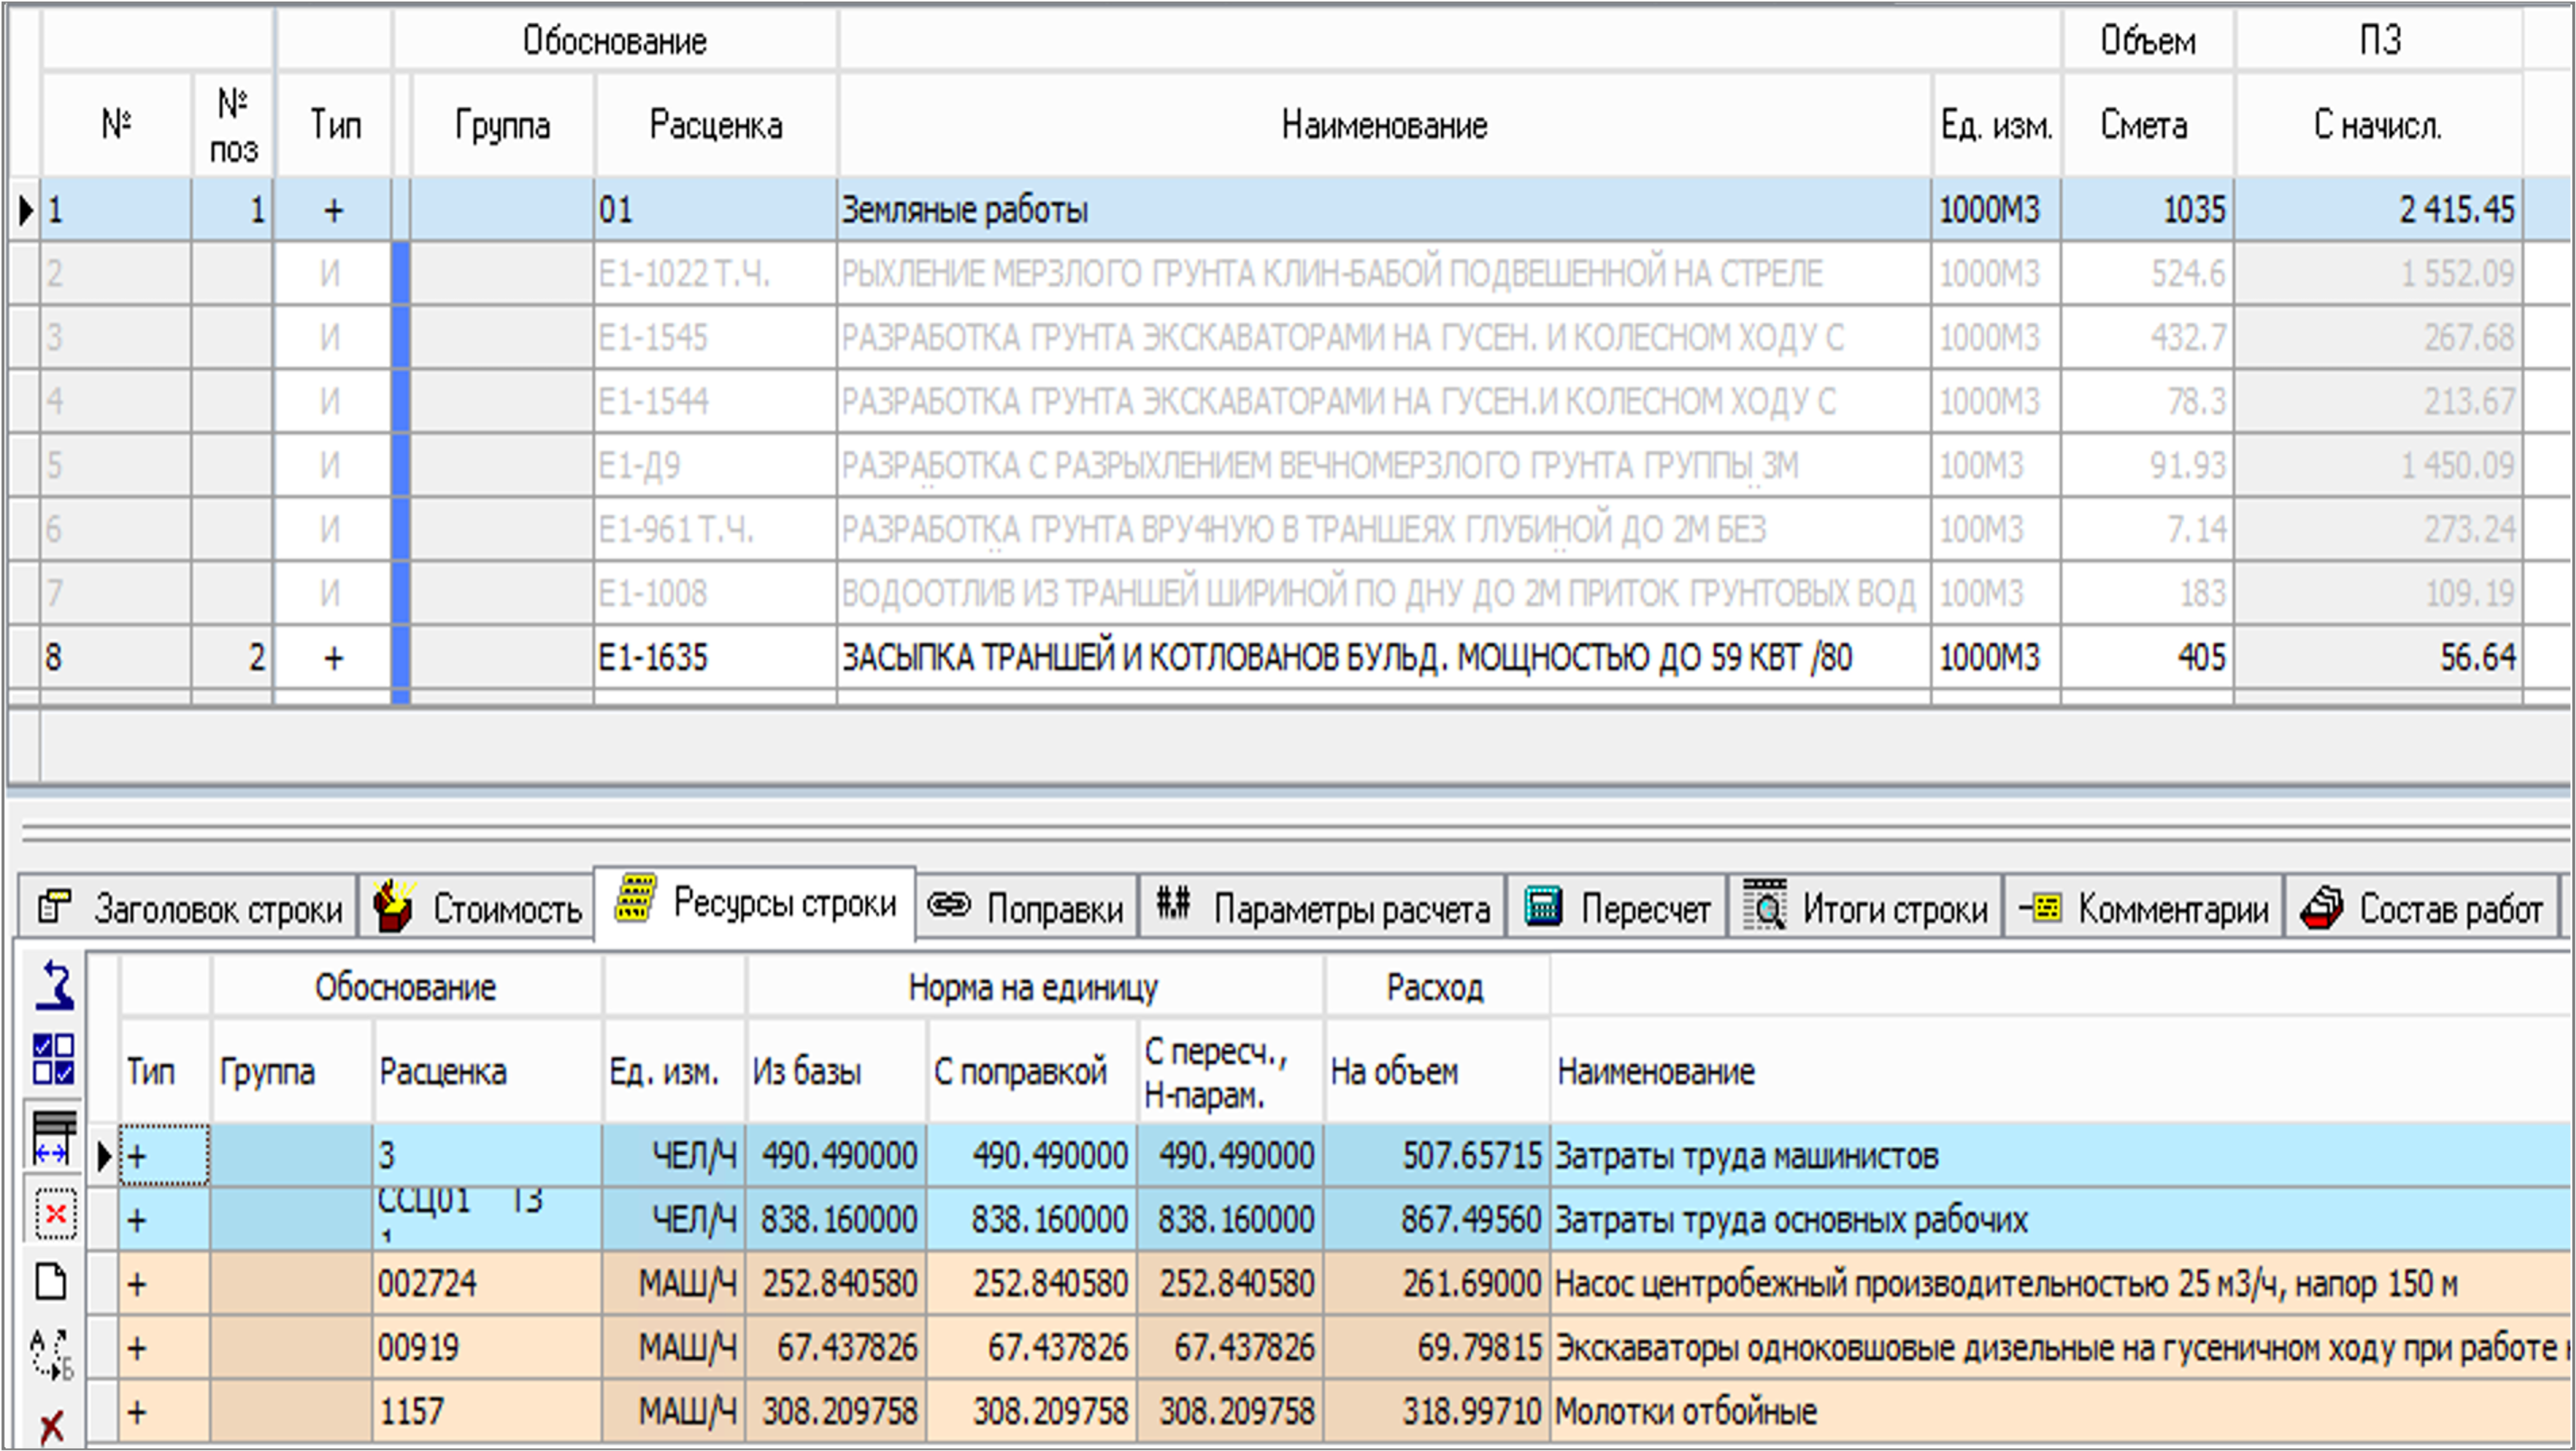Click the plus type cell for resource 002724
The width and height of the screenshot is (2576, 1451).
click(164, 1284)
